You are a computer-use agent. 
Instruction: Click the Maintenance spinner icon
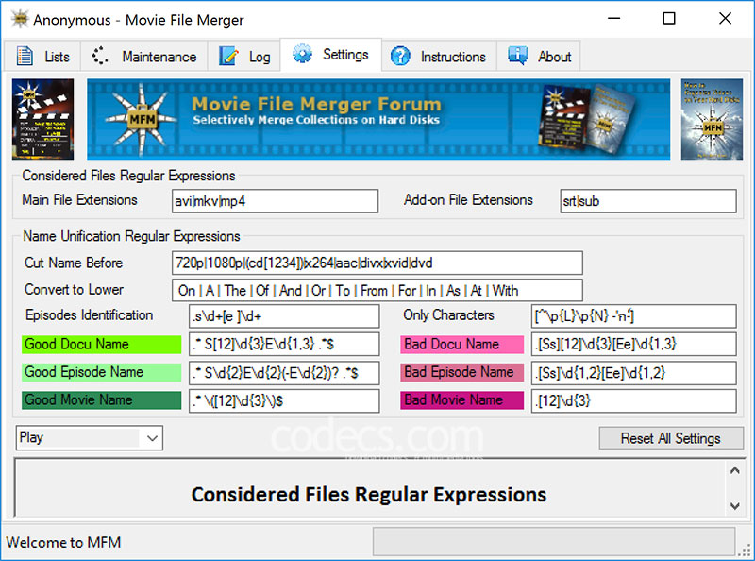pyautogui.click(x=100, y=56)
